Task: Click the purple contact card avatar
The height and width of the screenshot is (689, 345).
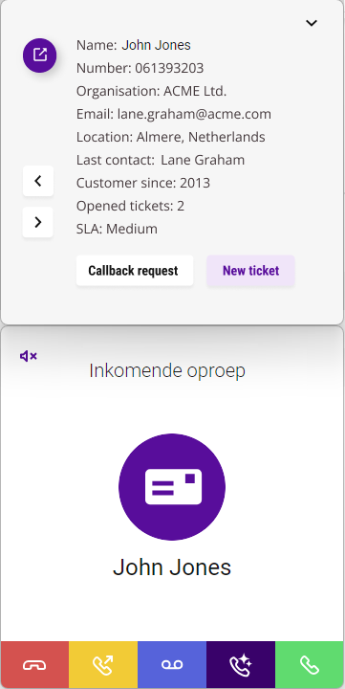Action: pos(172,487)
